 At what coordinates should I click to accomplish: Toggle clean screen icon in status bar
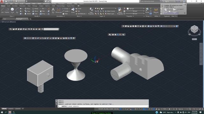(200, 109)
